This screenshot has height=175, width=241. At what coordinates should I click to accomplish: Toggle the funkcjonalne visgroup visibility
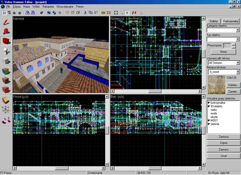click(x=209, y=102)
